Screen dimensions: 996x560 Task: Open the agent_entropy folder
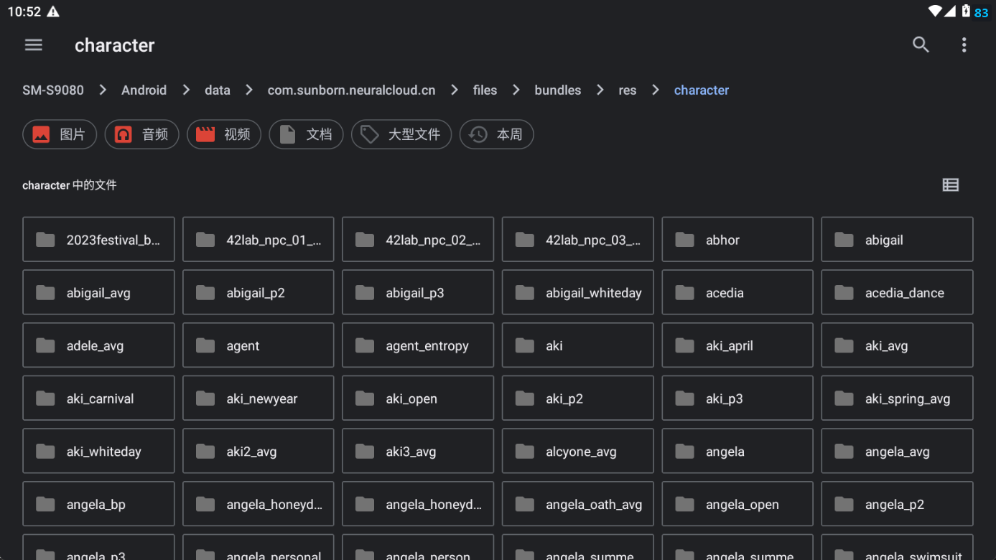418,345
